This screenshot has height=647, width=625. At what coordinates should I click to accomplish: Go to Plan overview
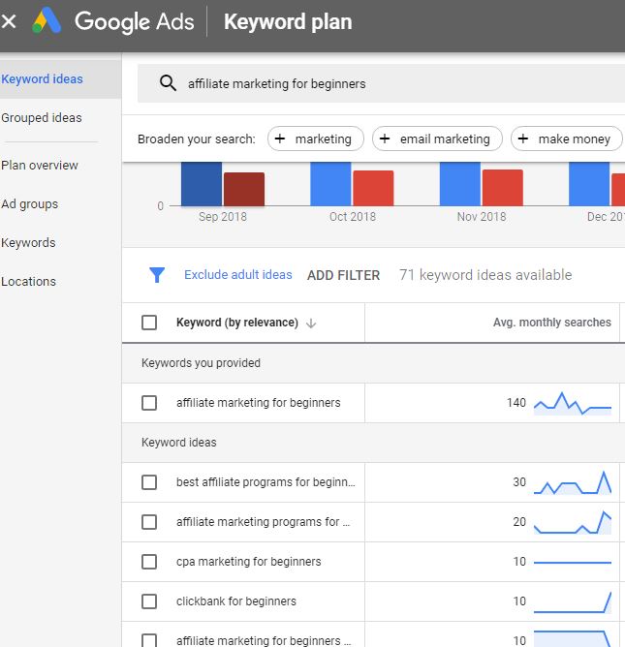40,165
